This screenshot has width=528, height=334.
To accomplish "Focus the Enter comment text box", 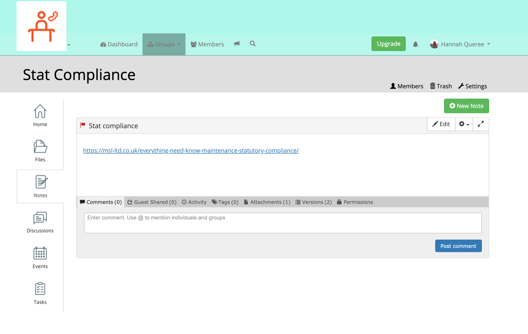I will (x=283, y=223).
